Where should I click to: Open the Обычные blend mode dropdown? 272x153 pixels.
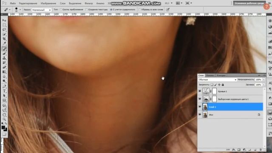(x=218, y=79)
